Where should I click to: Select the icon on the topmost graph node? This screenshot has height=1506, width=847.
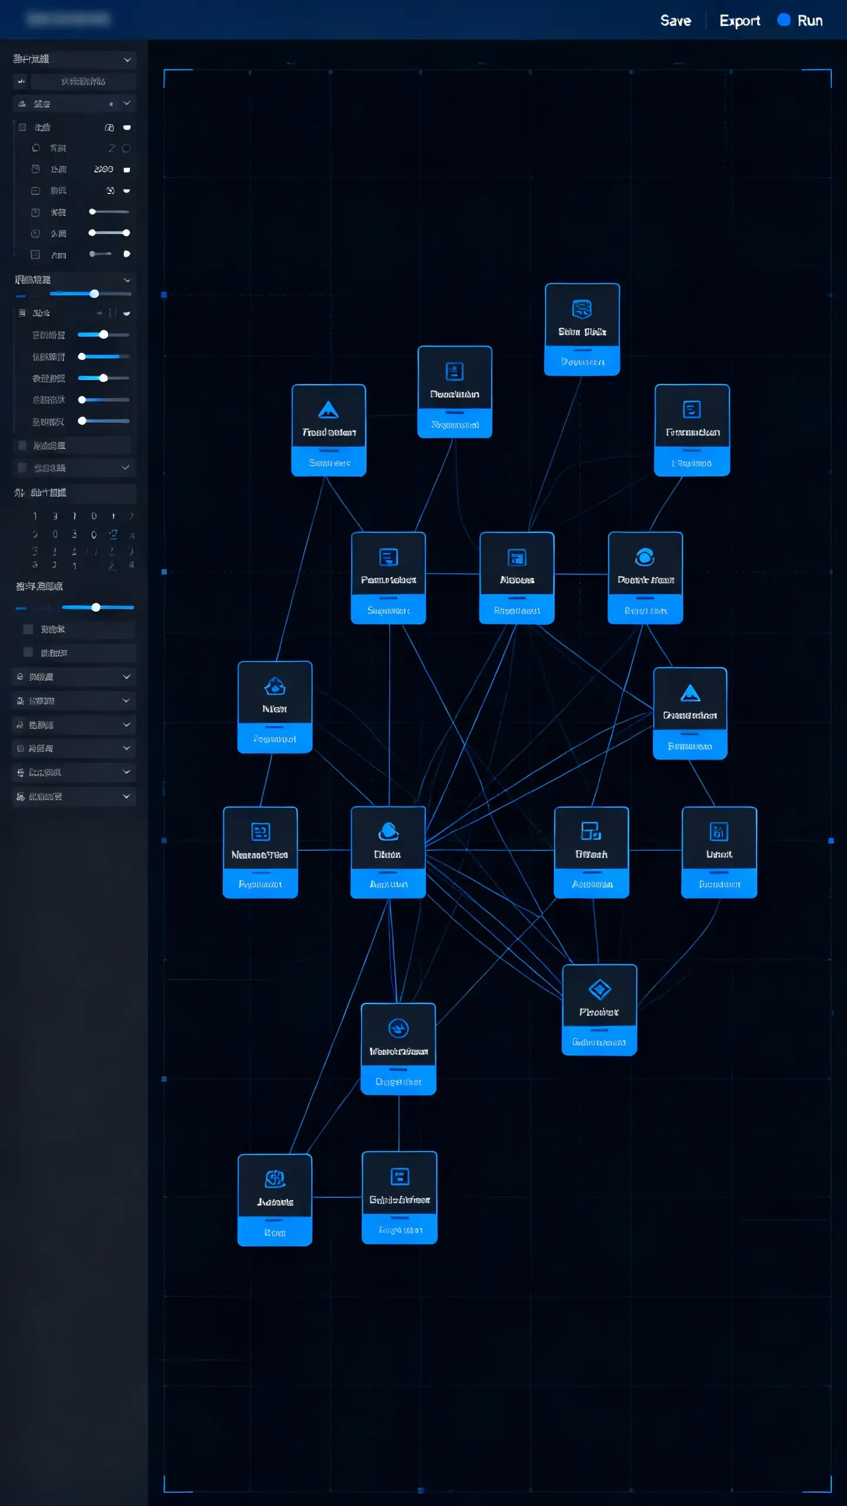[582, 309]
